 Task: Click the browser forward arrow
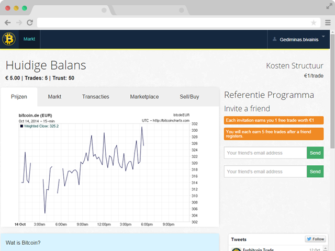click(x=19, y=22)
